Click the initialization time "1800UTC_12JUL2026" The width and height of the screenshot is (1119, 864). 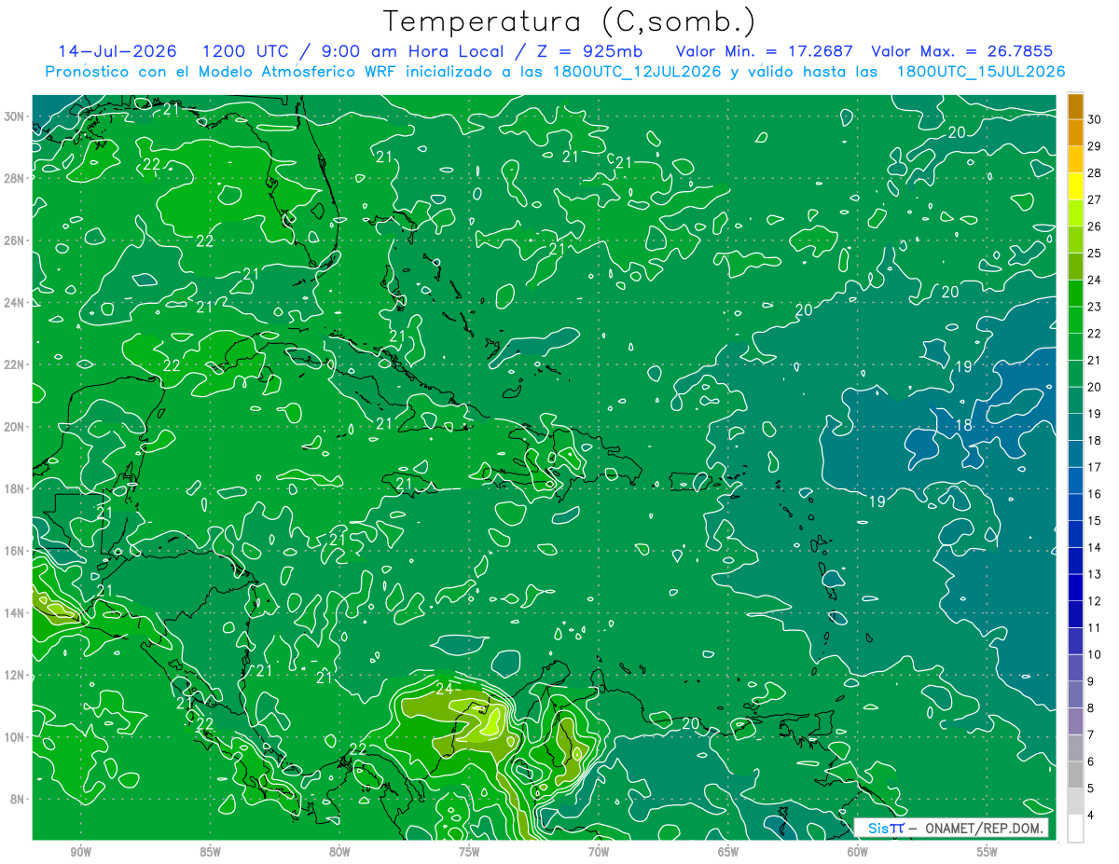pos(634,72)
